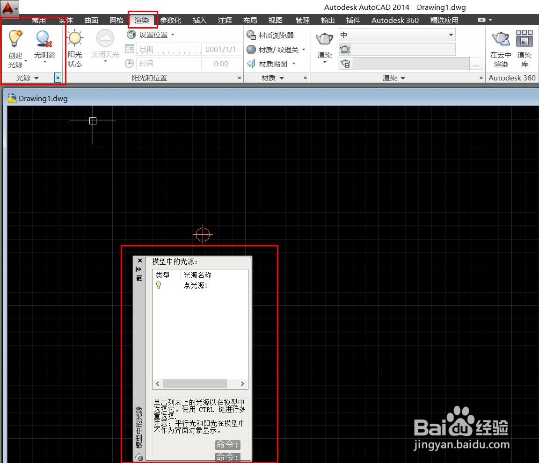Toggle Materials/Textures Off (材质/纹理关)
Screen dimensions: 539x463
tap(273, 50)
